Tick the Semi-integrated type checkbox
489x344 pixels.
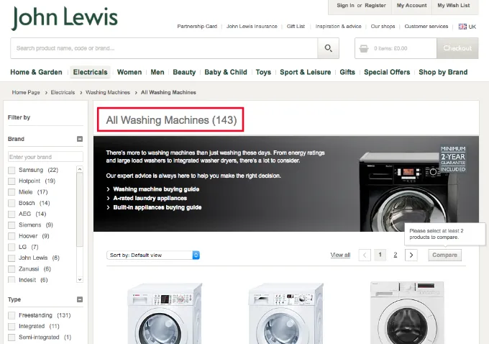click(12, 338)
